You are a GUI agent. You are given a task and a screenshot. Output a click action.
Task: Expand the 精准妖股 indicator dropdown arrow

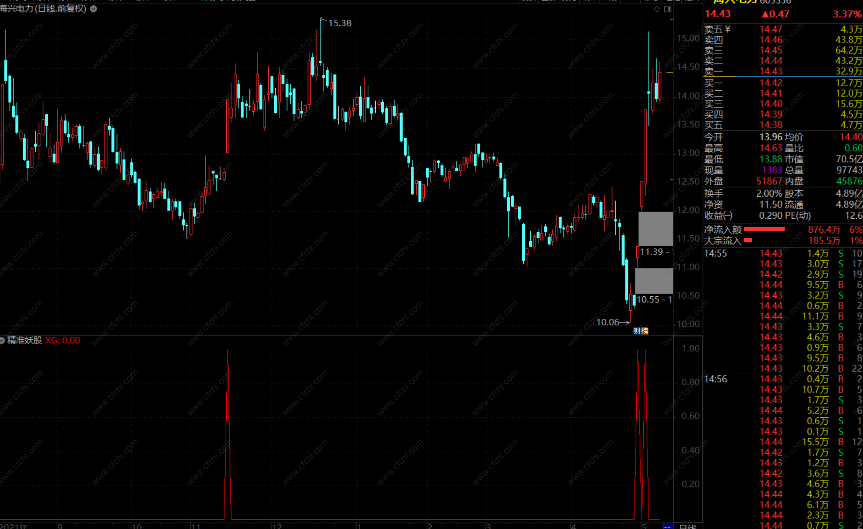pos(2,340)
